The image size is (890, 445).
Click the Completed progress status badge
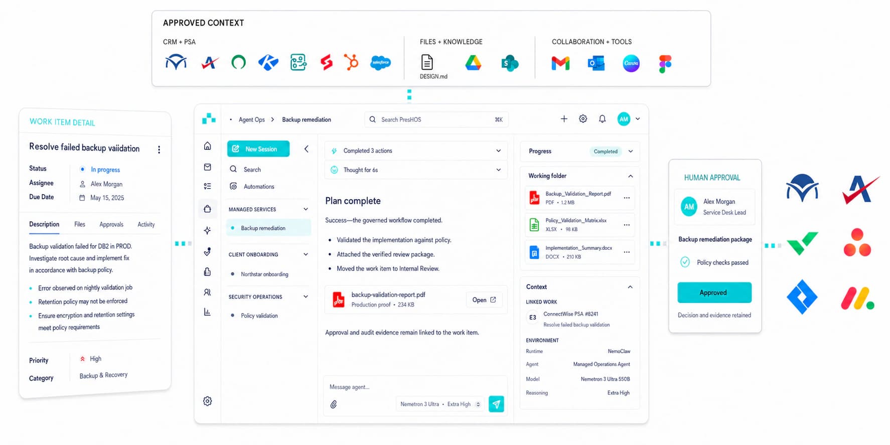tap(606, 151)
